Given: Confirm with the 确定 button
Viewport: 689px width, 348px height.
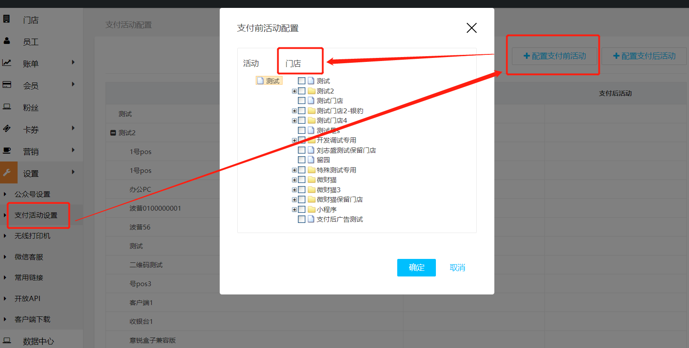Looking at the screenshot, I should pyautogui.click(x=417, y=268).
